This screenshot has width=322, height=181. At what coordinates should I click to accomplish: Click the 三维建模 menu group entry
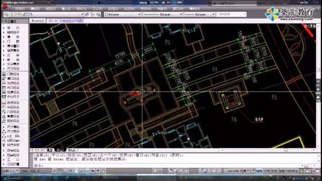pyautogui.click(x=11, y=164)
